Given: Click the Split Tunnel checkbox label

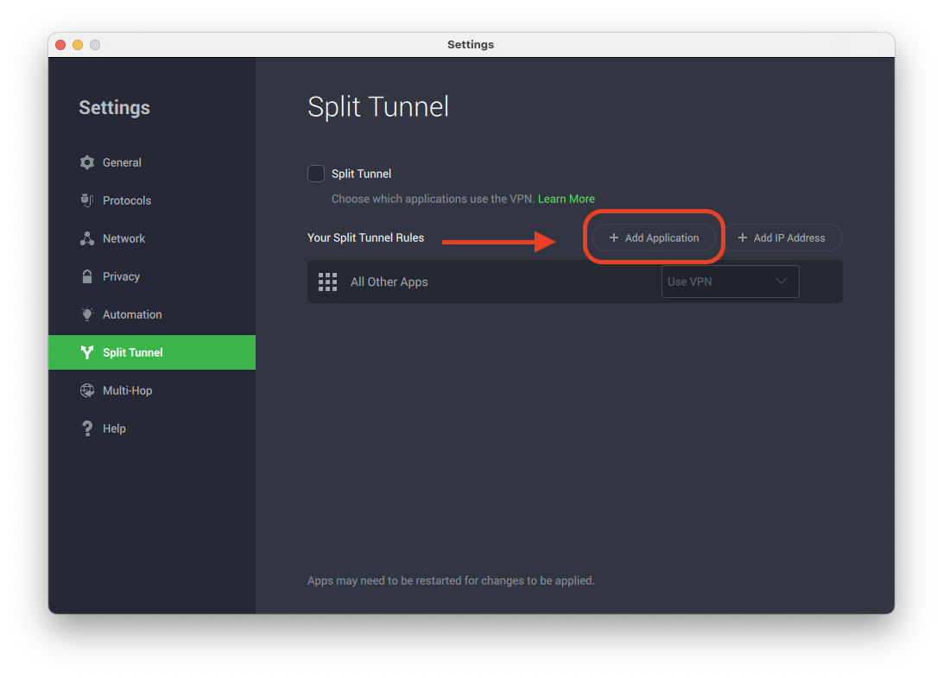Looking at the screenshot, I should pyautogui.click(x=362, y=174).
